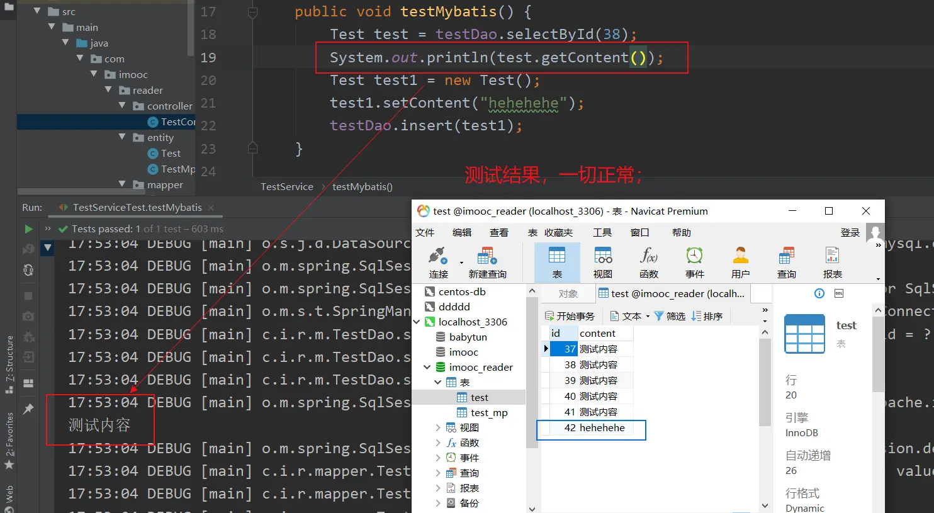This screenshot has width=934, height=513.
Task: Click Sort (排序) in table toolbar
Action: pyautogui.click(x=707, y=316)
